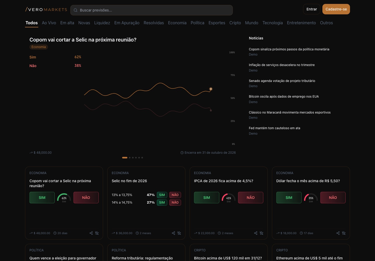
Task: Click the Vero Markets logo
Action: click(46, 10)
